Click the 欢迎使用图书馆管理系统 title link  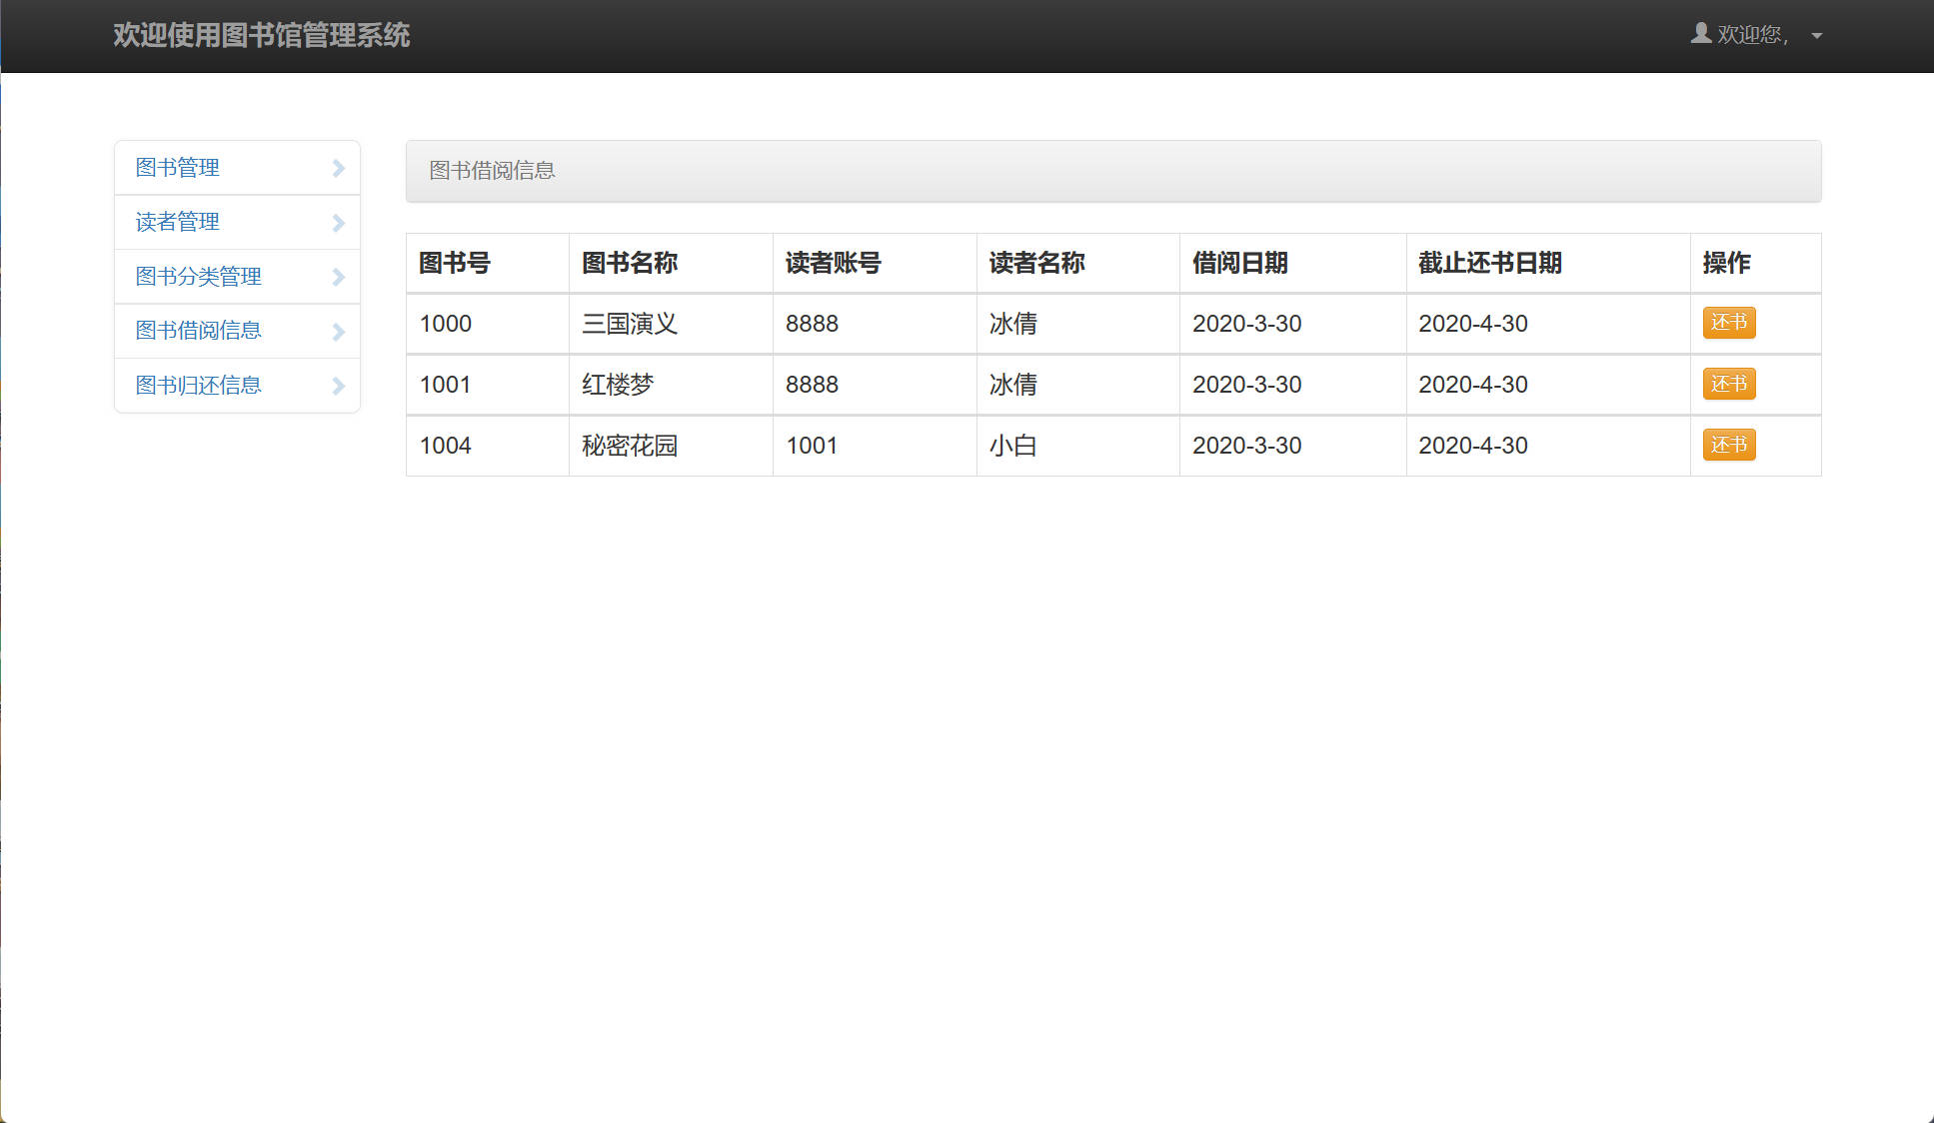[261, 35]
